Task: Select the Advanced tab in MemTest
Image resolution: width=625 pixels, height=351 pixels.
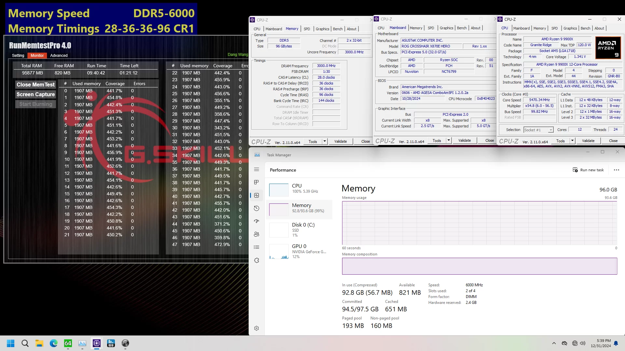Action: click(x=59, y=55)
